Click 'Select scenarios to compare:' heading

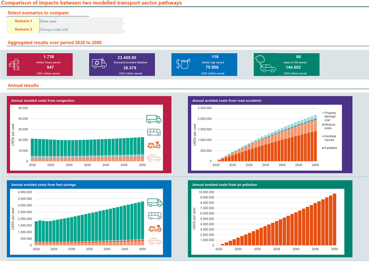[x=39, y=13]
